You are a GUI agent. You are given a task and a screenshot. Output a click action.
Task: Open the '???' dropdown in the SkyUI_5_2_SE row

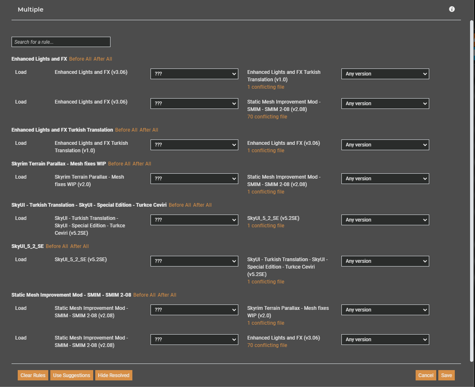(x=194, y=261)
